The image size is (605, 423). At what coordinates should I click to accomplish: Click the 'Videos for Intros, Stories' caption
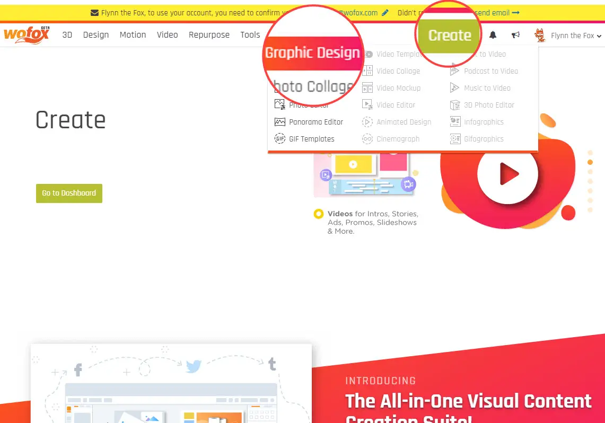(373, 223)
